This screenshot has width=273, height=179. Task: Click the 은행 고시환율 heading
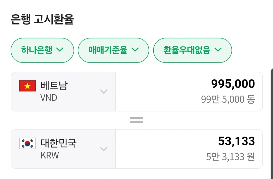coord(42,19)
